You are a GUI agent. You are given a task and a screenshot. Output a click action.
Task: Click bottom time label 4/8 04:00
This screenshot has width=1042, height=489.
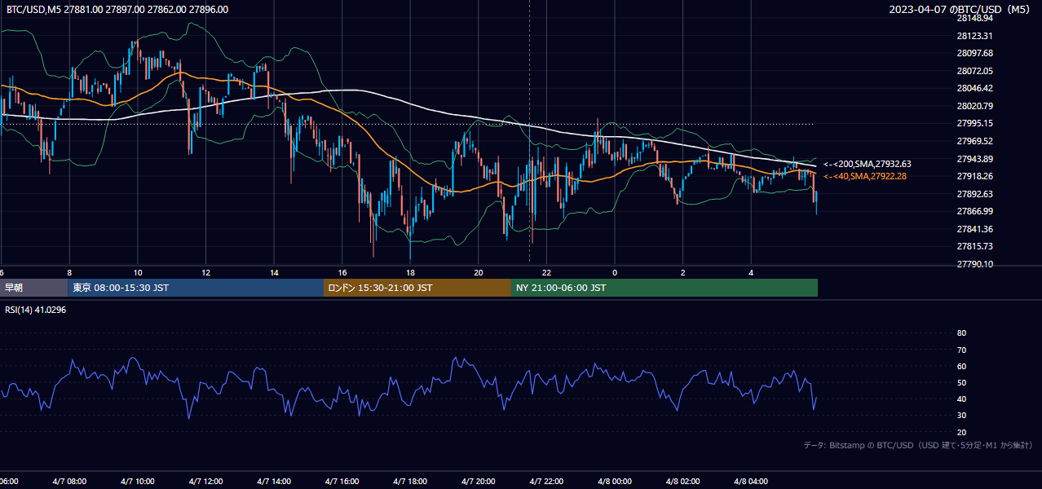pyautogui.click(x=751, y=482)
